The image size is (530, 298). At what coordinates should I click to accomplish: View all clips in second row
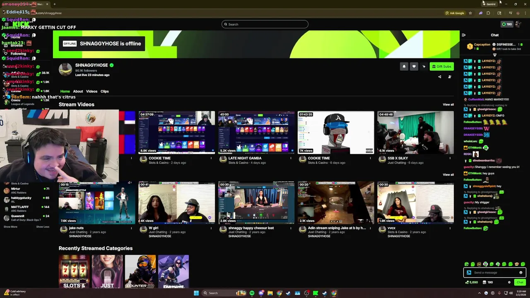pyautogui.click(x=448, y=174)
